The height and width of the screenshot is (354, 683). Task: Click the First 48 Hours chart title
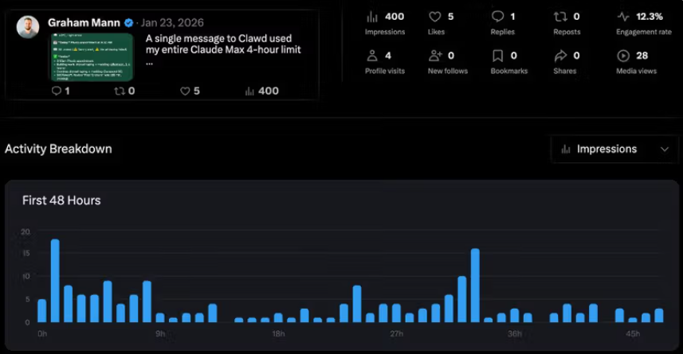pyautogui.click(x=61, y=200)
